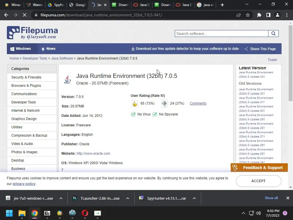The image size is (293, 220).
Task: Click the browser back arrow
Action: coord(6,15)
